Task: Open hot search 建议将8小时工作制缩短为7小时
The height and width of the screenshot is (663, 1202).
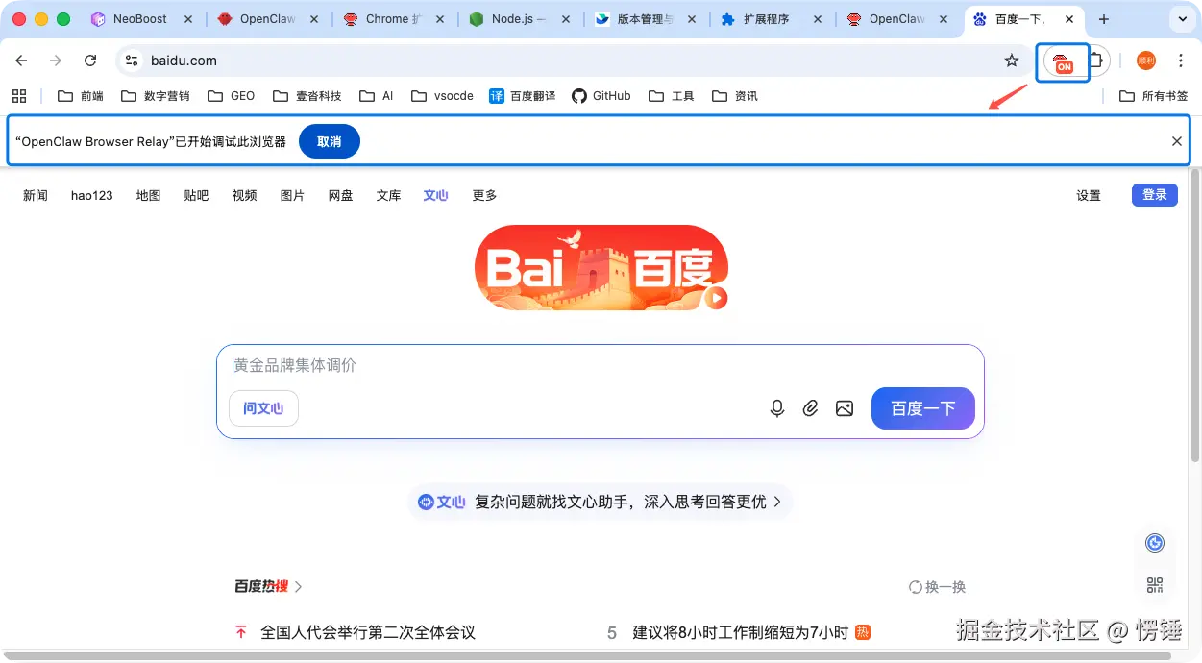Action: (741, 632)
